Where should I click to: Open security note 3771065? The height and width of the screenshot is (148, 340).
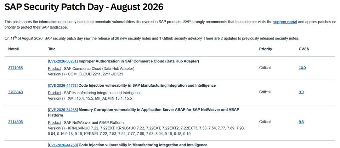(15, 68)
